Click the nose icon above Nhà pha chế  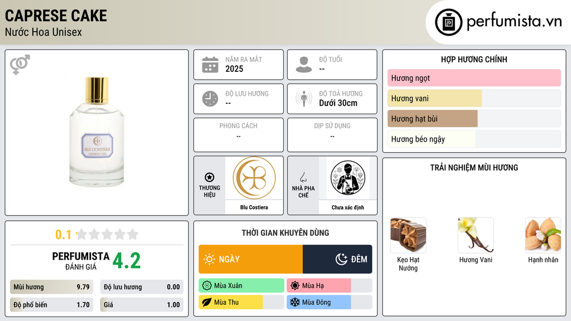(303, 177)
